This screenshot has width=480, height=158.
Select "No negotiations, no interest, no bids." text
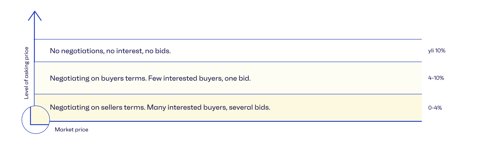(110, 51)
